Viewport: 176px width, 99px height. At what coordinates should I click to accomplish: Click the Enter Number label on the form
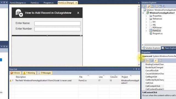pyautogui.click(x=24, y=29)
